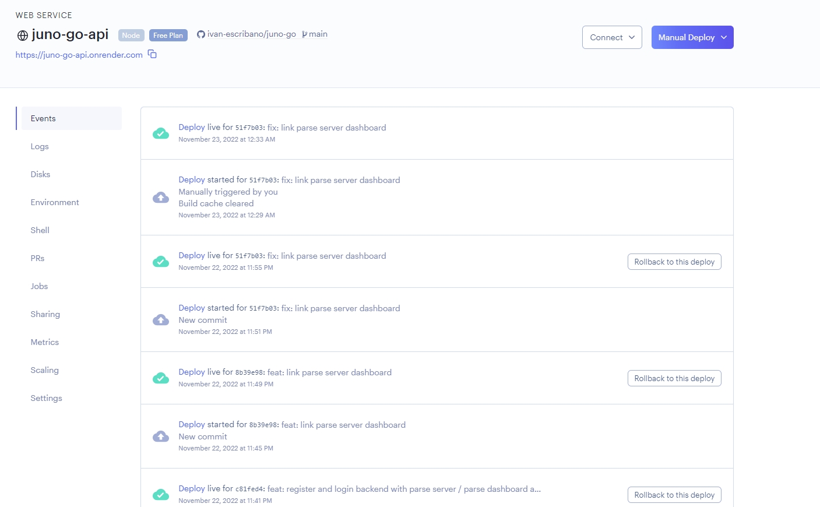Click the green cloud icon for the c81fed4 deploy

pyautogui.click(x=161, y=495)
